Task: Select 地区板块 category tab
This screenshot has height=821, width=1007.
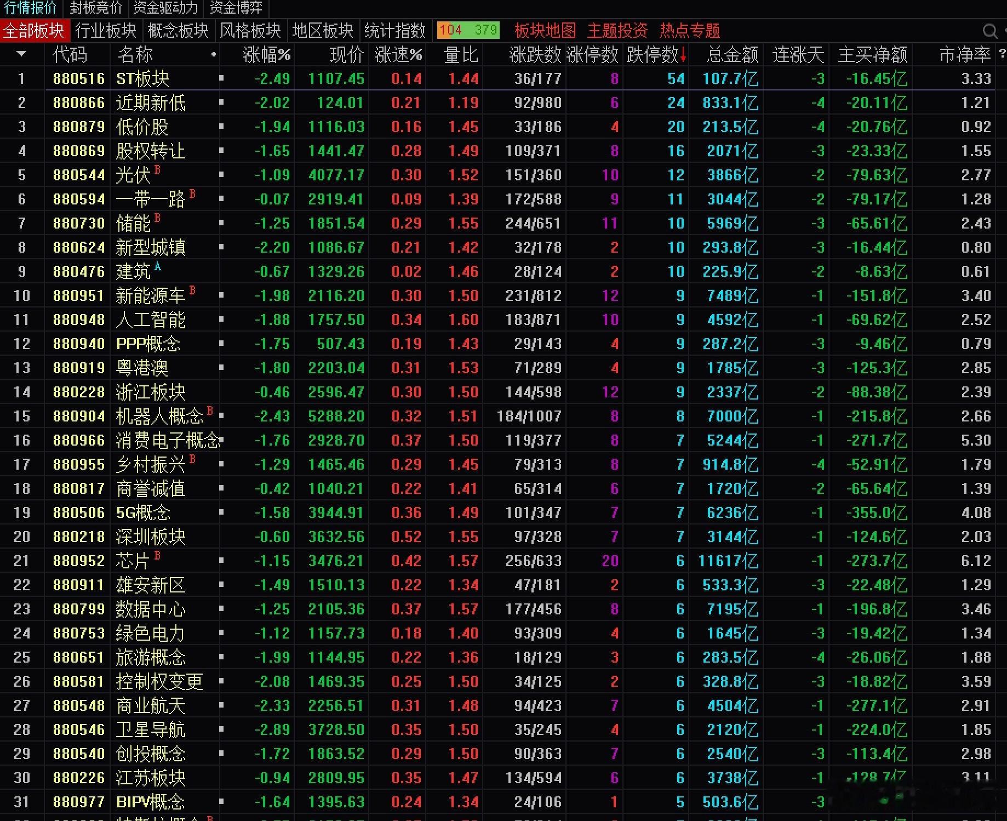Action: 323,31
